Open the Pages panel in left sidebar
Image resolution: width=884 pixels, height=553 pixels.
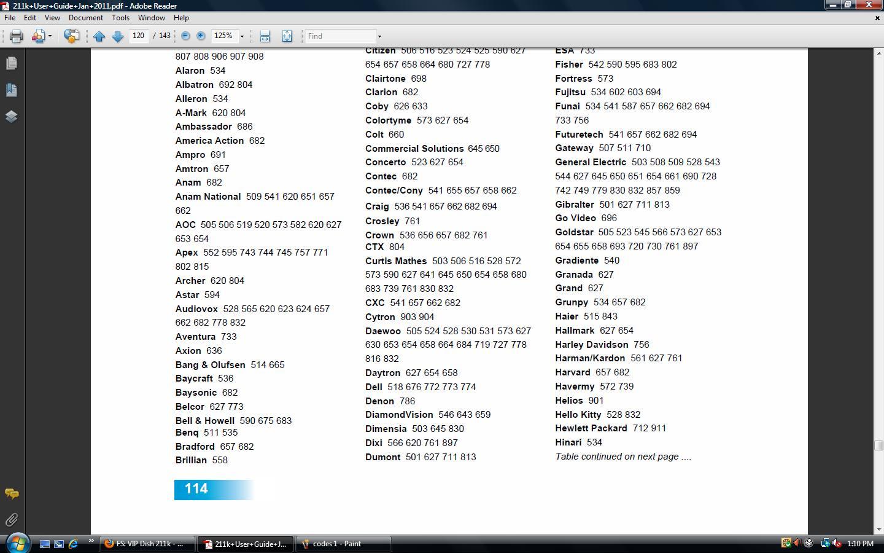[11, 63]
